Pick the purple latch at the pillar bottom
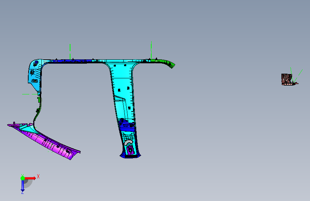 coord(130,150)
